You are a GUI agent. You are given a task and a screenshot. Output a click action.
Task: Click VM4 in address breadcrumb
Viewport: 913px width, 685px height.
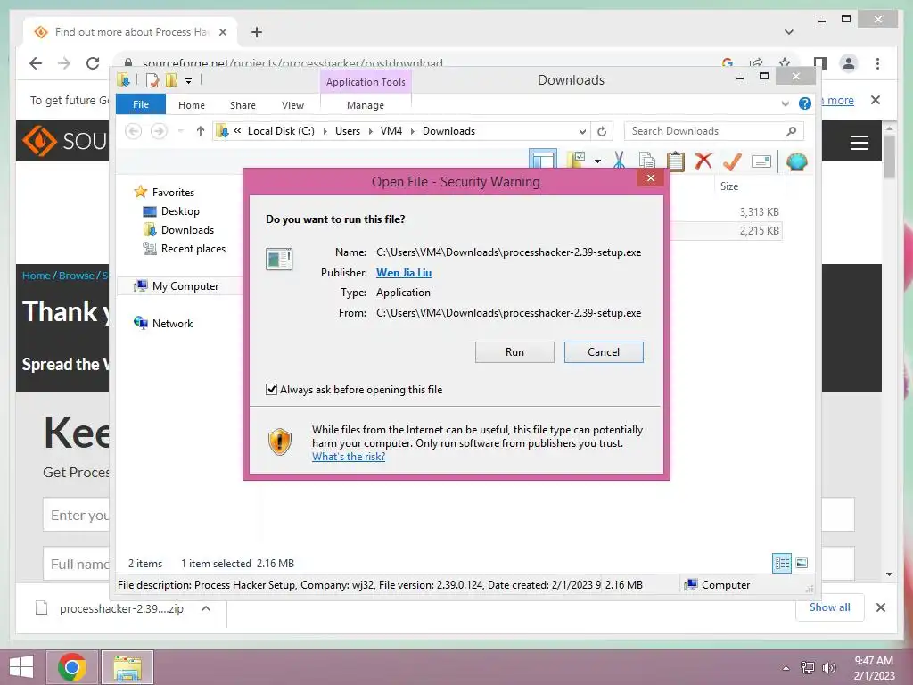[391, 131]
